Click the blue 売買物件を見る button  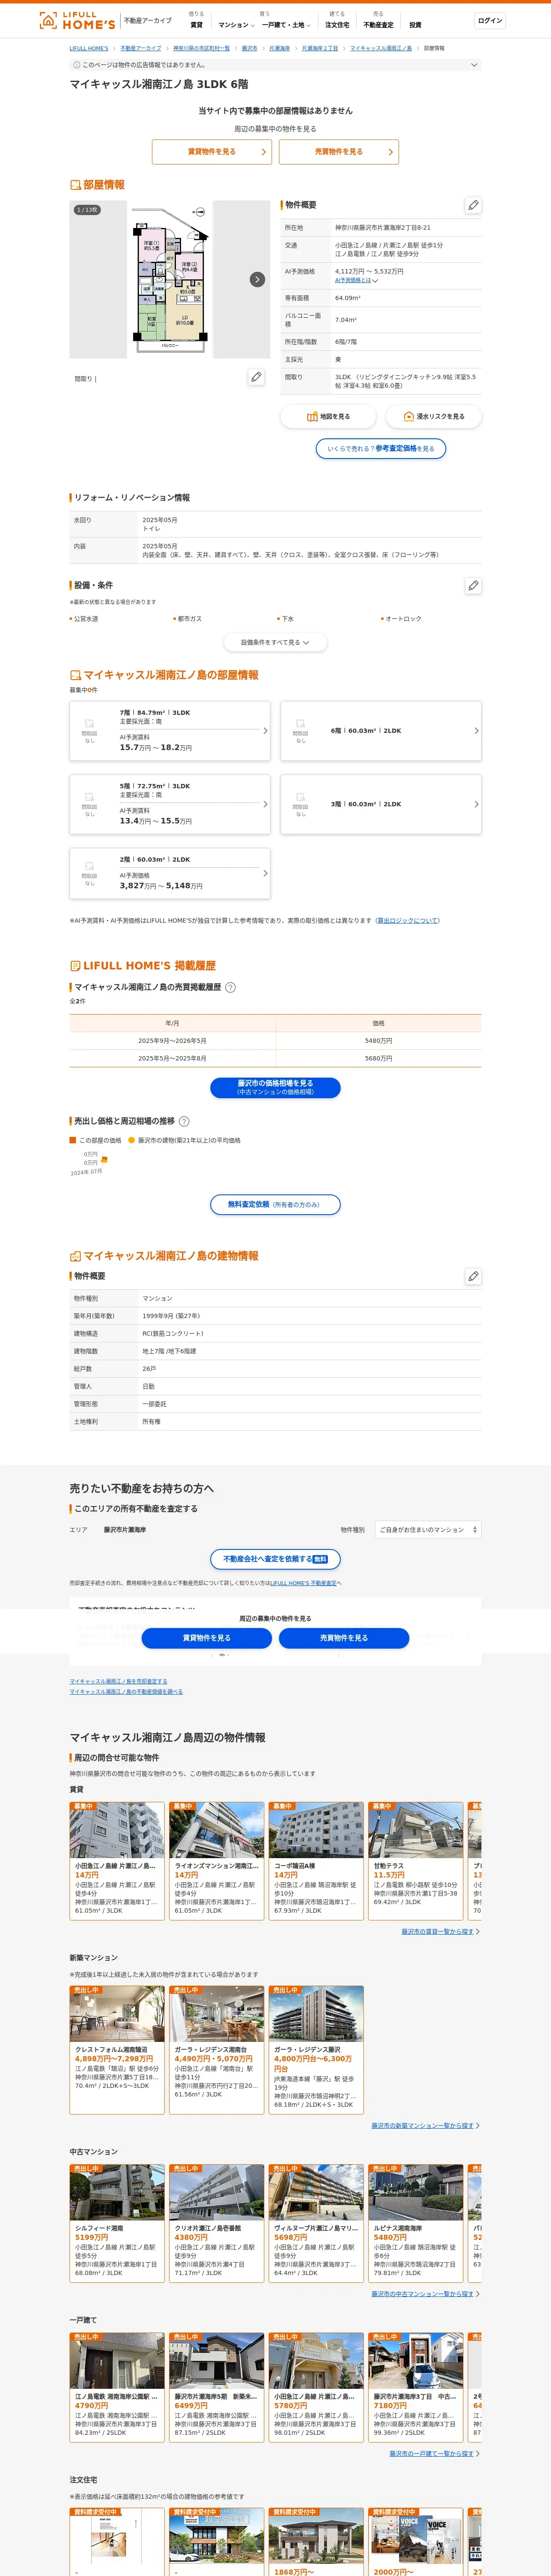click(x=344, y=1638)
